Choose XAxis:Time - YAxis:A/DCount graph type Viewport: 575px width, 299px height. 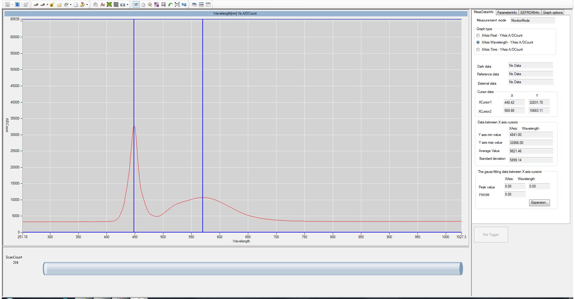(x=478, y=49)
